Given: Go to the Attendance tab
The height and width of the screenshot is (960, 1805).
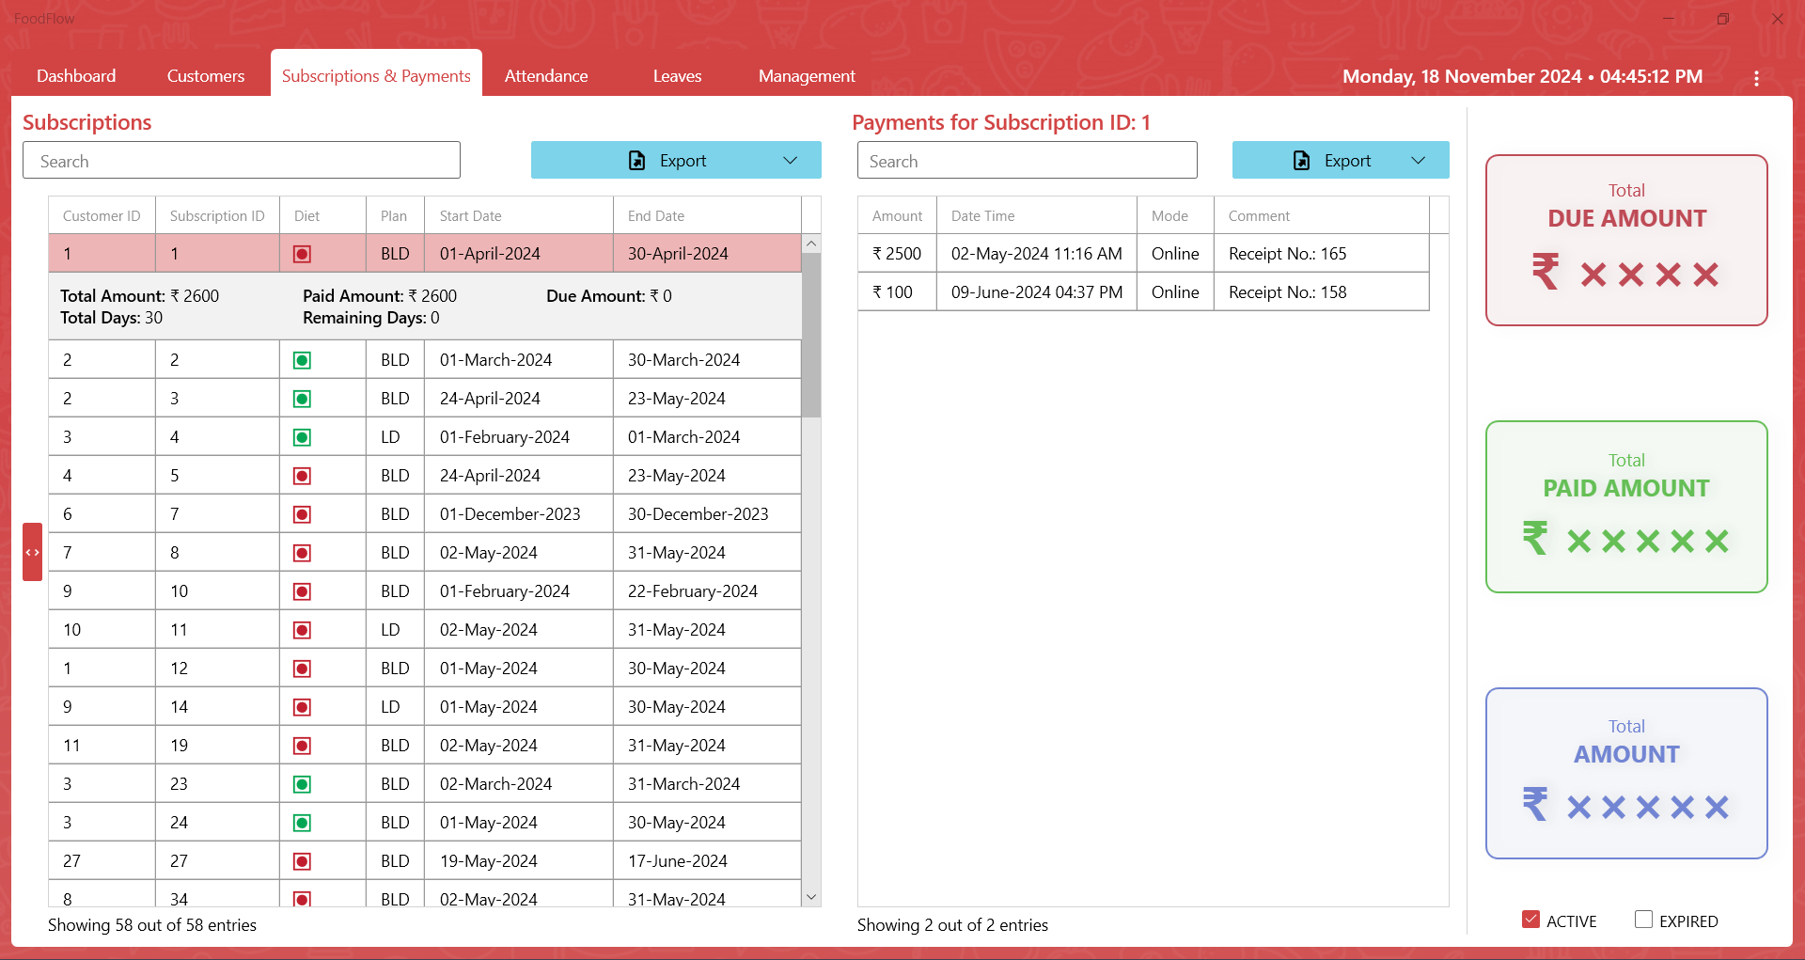Looking at the screenshot, I should (546, 76).
